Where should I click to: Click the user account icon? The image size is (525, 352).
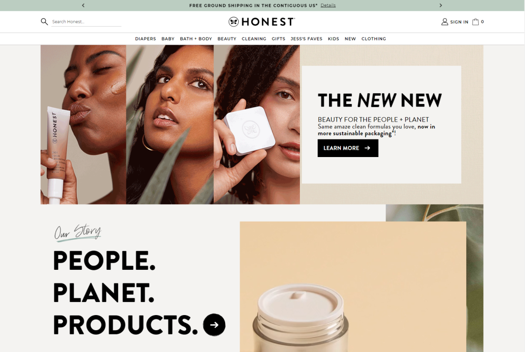tap(444, 22)
